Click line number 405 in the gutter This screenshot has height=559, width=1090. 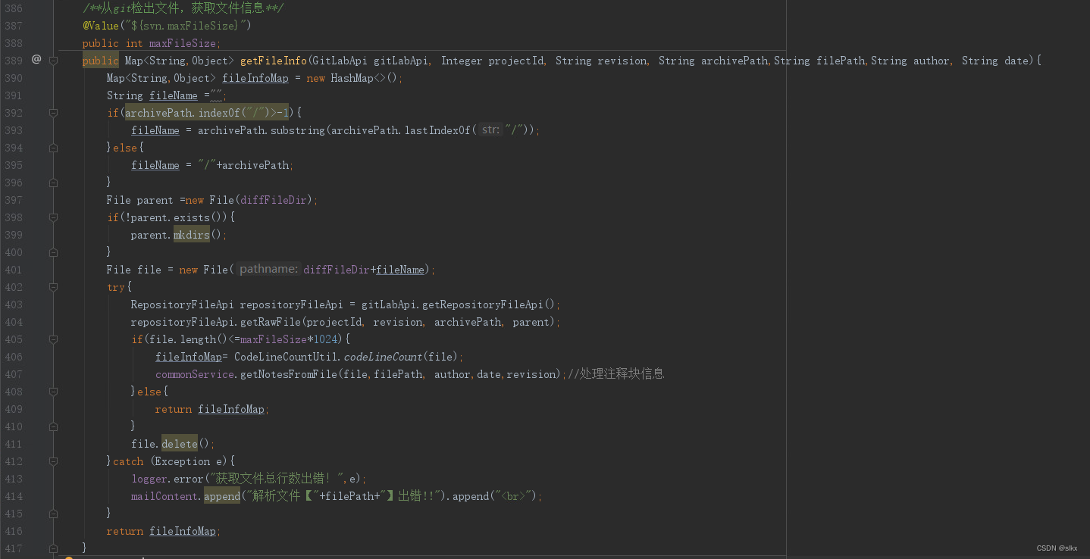point(14,339)
